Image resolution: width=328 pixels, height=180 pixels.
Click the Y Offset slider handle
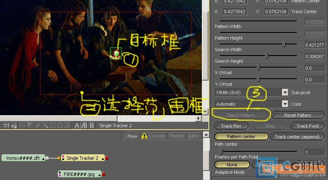[x=259, y=79]
